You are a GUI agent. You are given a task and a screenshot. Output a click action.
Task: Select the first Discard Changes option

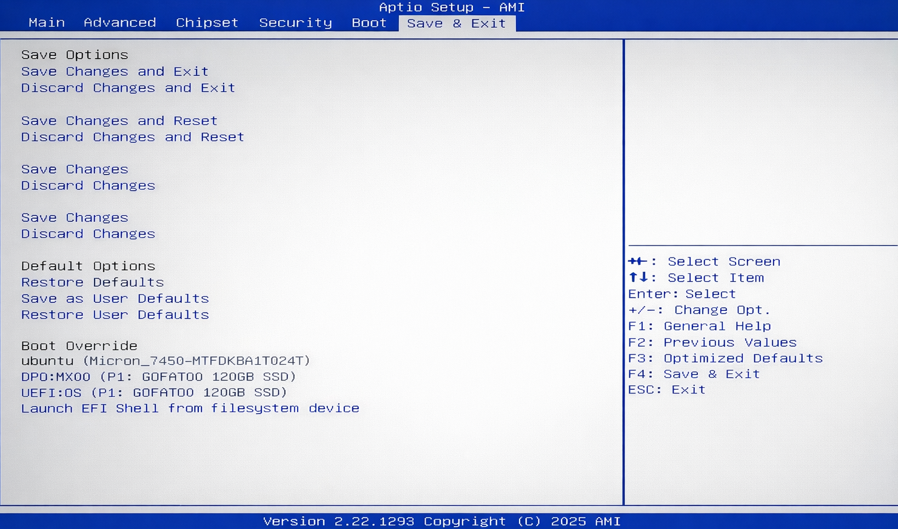(x=88, y=185)
